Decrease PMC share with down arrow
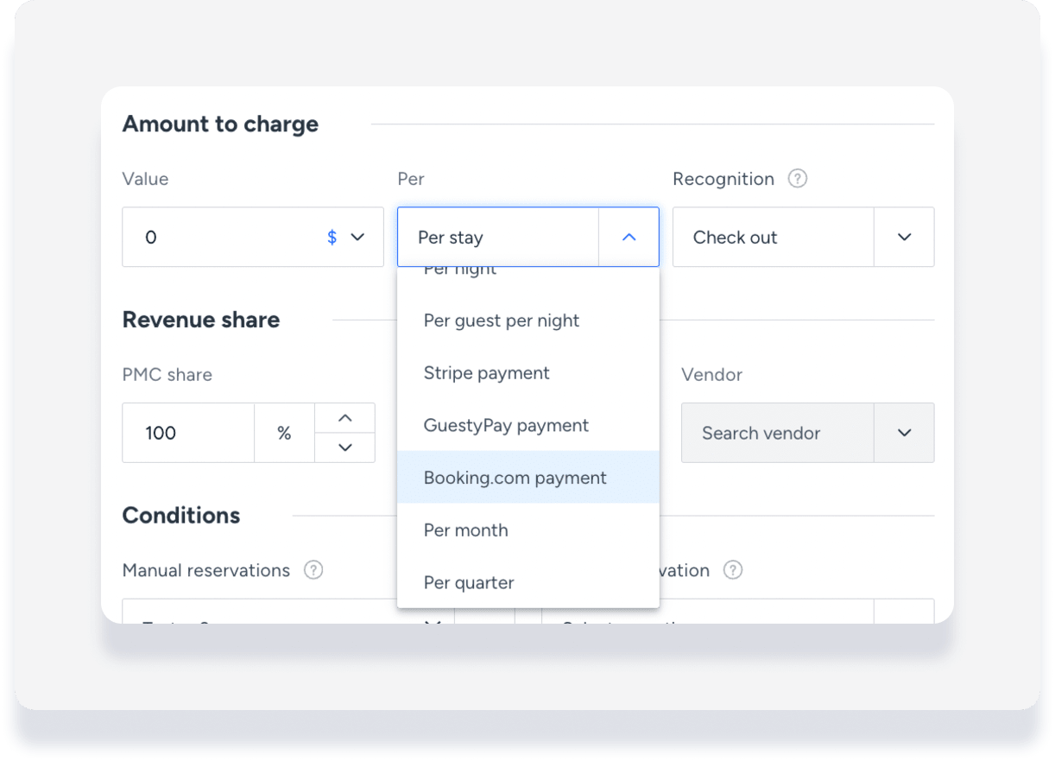 pos(345,447)
